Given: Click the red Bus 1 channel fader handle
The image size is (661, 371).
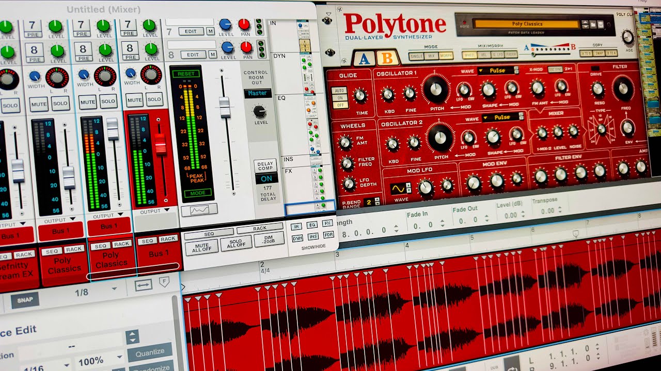Looking at the screenshot, I should tap(161, 144).
